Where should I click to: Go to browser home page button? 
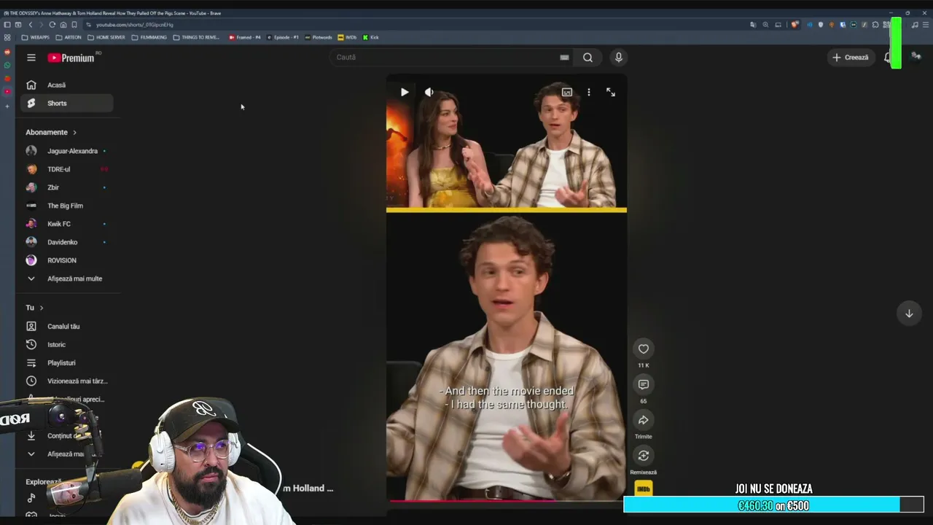(63, 25)
